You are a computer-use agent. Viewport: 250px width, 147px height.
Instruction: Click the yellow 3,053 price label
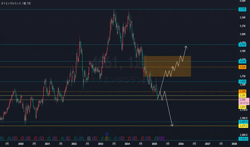[242, 107]
